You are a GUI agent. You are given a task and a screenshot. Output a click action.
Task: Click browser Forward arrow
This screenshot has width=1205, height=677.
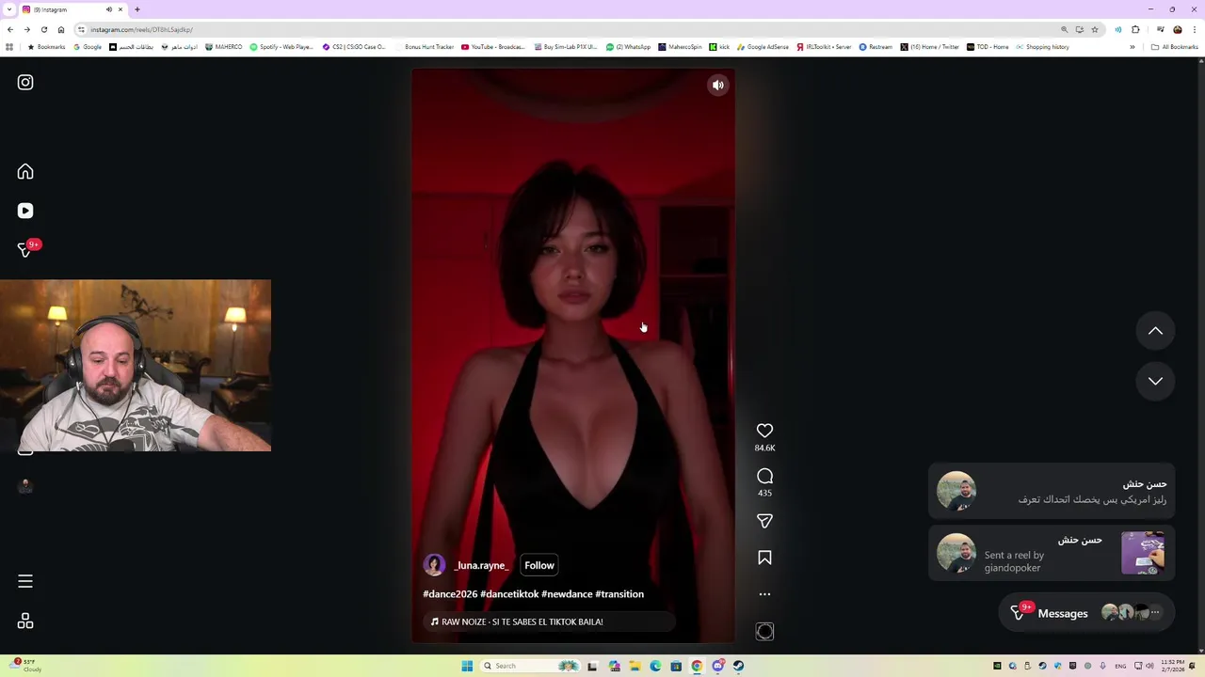(27, 29)
